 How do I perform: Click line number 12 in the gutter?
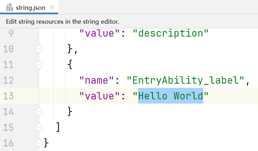[x=8, y=80]
